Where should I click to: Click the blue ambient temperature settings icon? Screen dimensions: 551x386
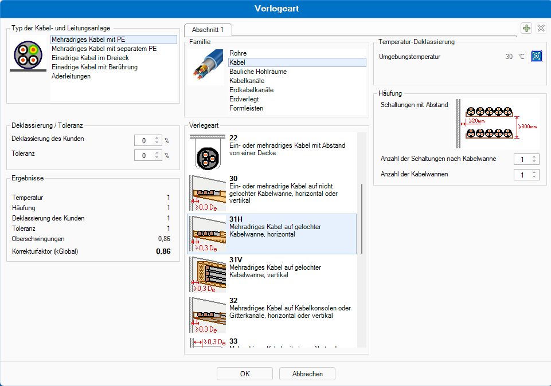(x=536, y=57)
